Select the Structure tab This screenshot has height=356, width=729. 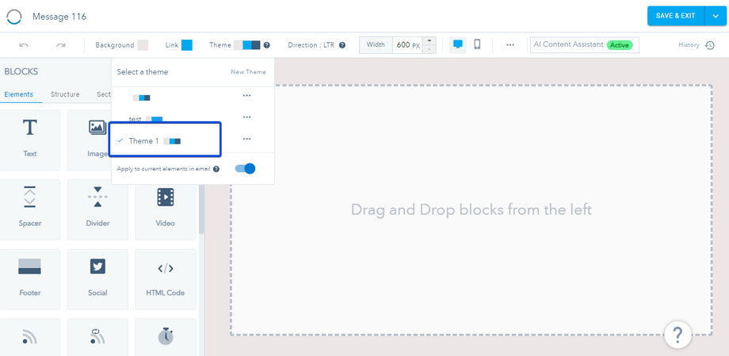tap(65, 94)
